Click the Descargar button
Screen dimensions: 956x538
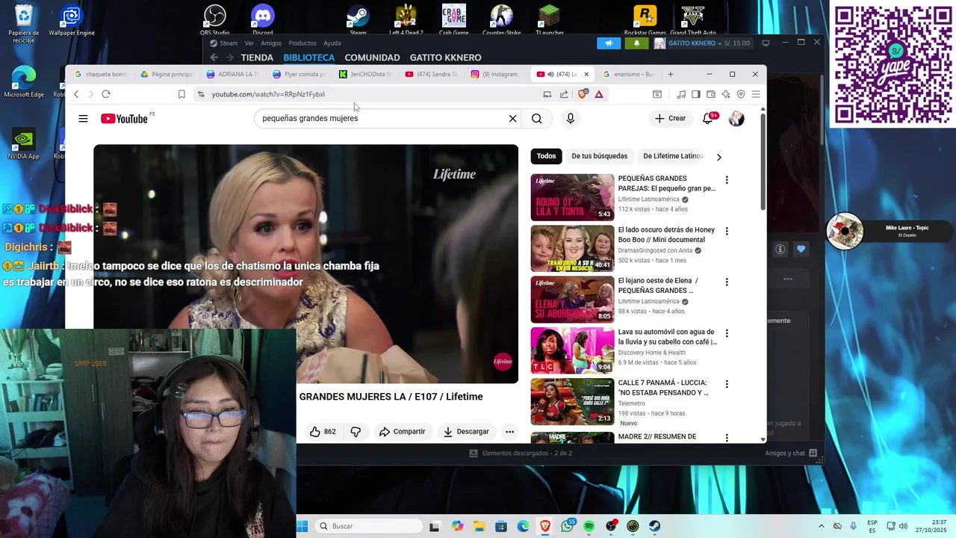[466, 432]
